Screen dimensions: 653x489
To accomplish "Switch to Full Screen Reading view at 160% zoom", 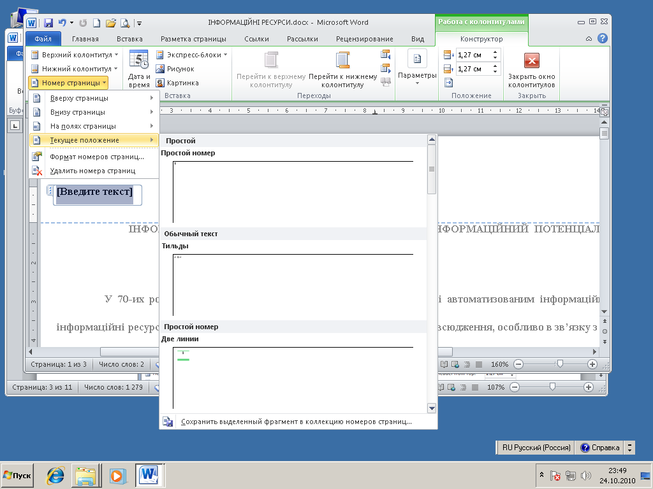I will (x=444, y=364).
